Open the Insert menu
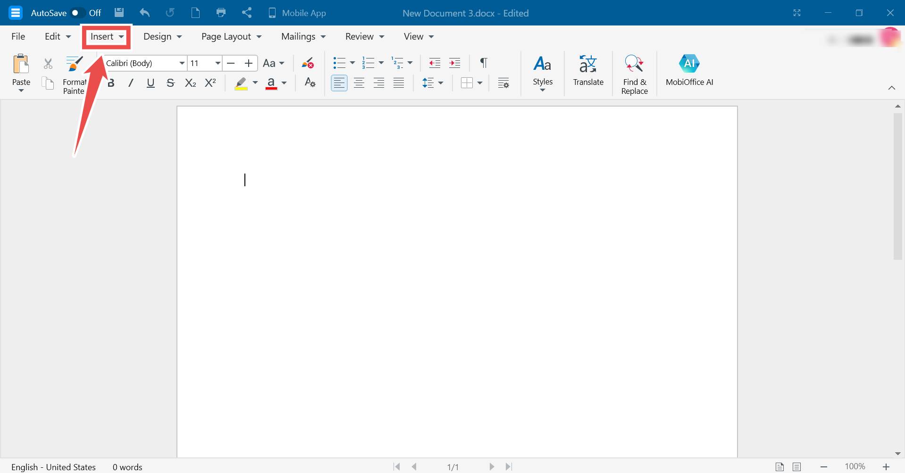This screenshot has height=473, width=905. tap(107, 36)
